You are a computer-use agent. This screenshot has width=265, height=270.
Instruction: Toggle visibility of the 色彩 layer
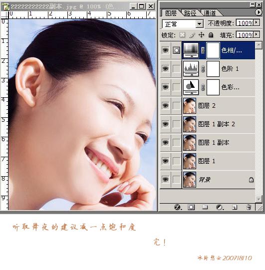coord(165,87)
